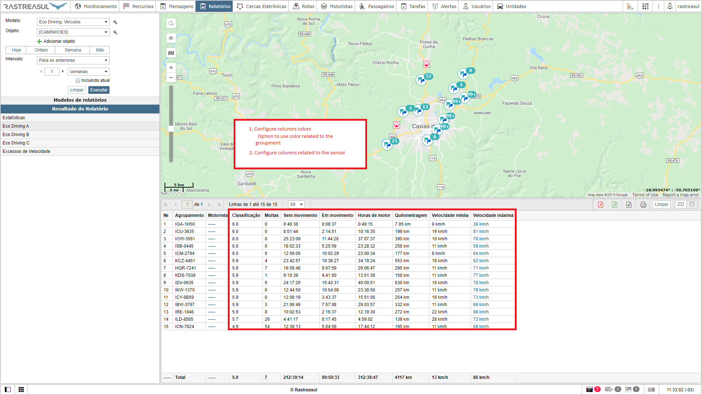Open the map layers icon
Viewport: 702px width, 395px height.
tap(171, 53)
